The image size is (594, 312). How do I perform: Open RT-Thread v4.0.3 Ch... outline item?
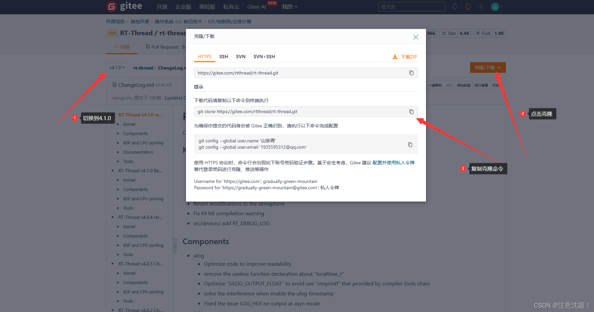click(x=141, y=264)
